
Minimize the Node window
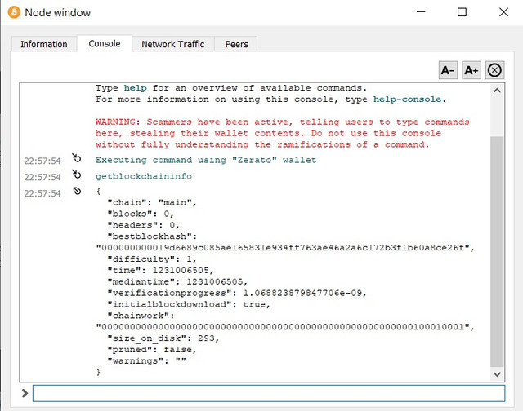point(422,12)
